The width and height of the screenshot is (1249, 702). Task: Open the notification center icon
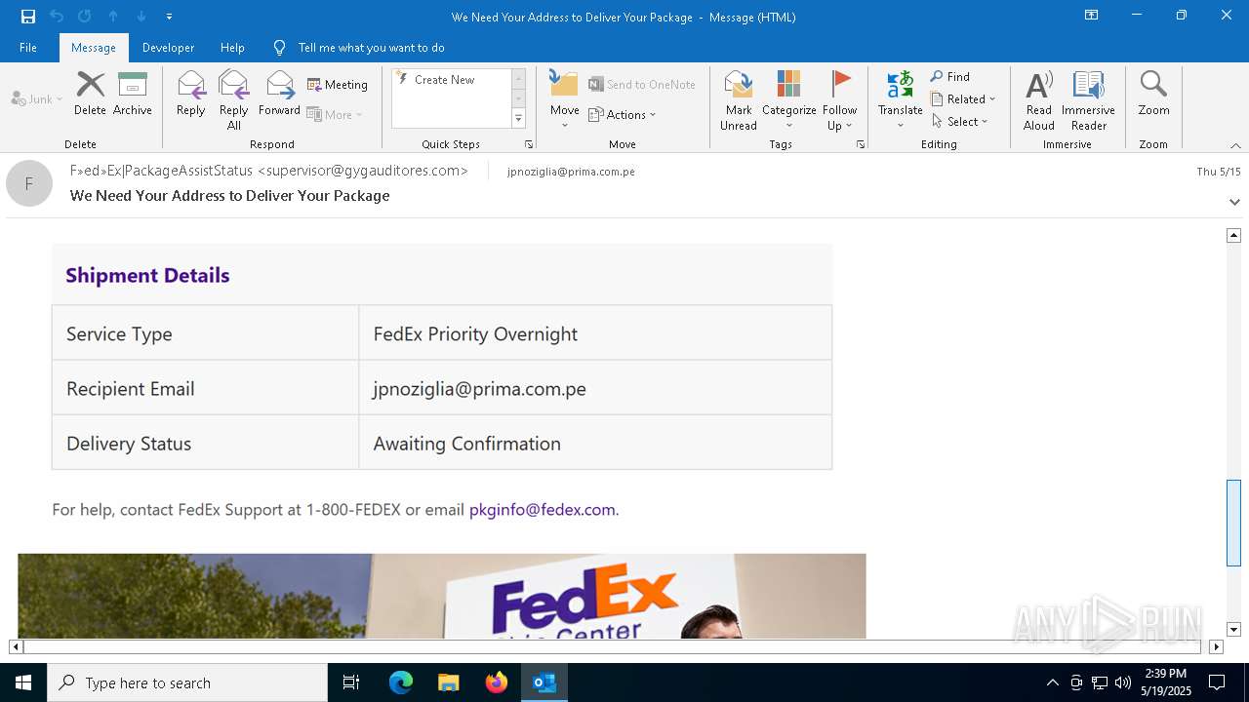[1217, 682]
